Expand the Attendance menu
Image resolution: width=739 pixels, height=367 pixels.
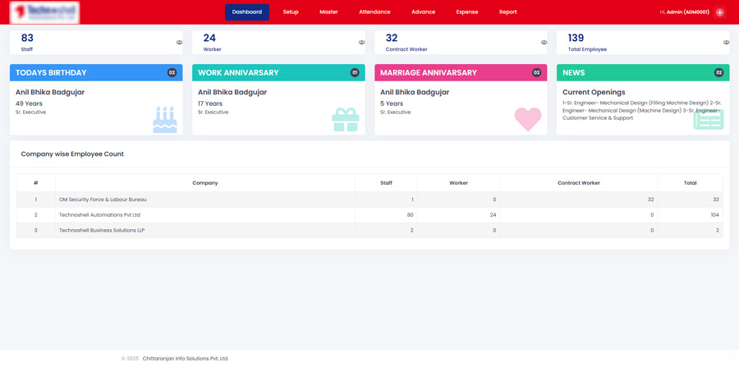pyautogui.click(x=374, y=12)
